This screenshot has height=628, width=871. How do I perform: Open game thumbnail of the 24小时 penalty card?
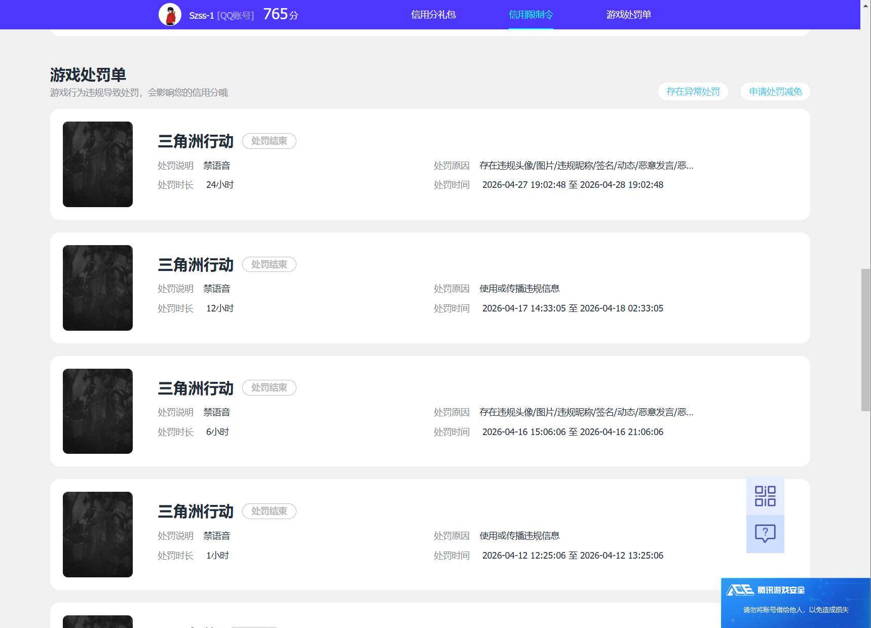pos(98,164)
